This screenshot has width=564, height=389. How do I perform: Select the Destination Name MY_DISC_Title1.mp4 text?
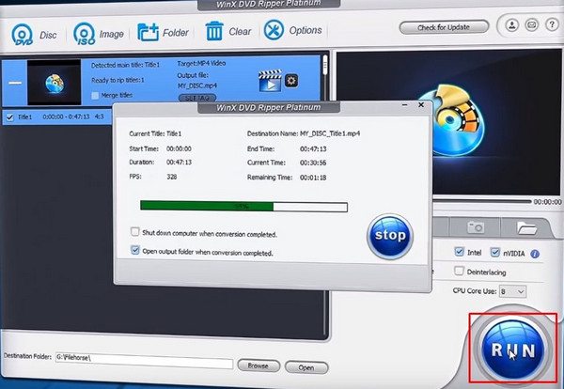coord(330,133)
